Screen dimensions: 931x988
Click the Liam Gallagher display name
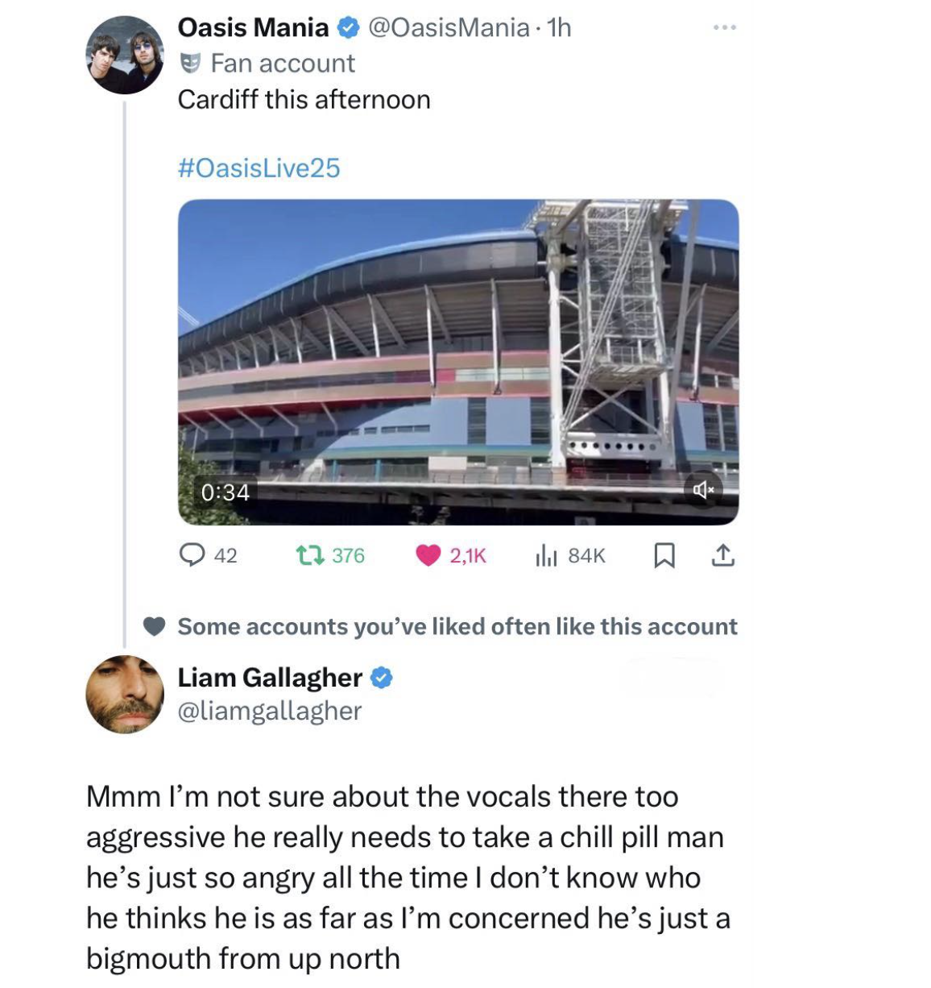click(270, 678)
